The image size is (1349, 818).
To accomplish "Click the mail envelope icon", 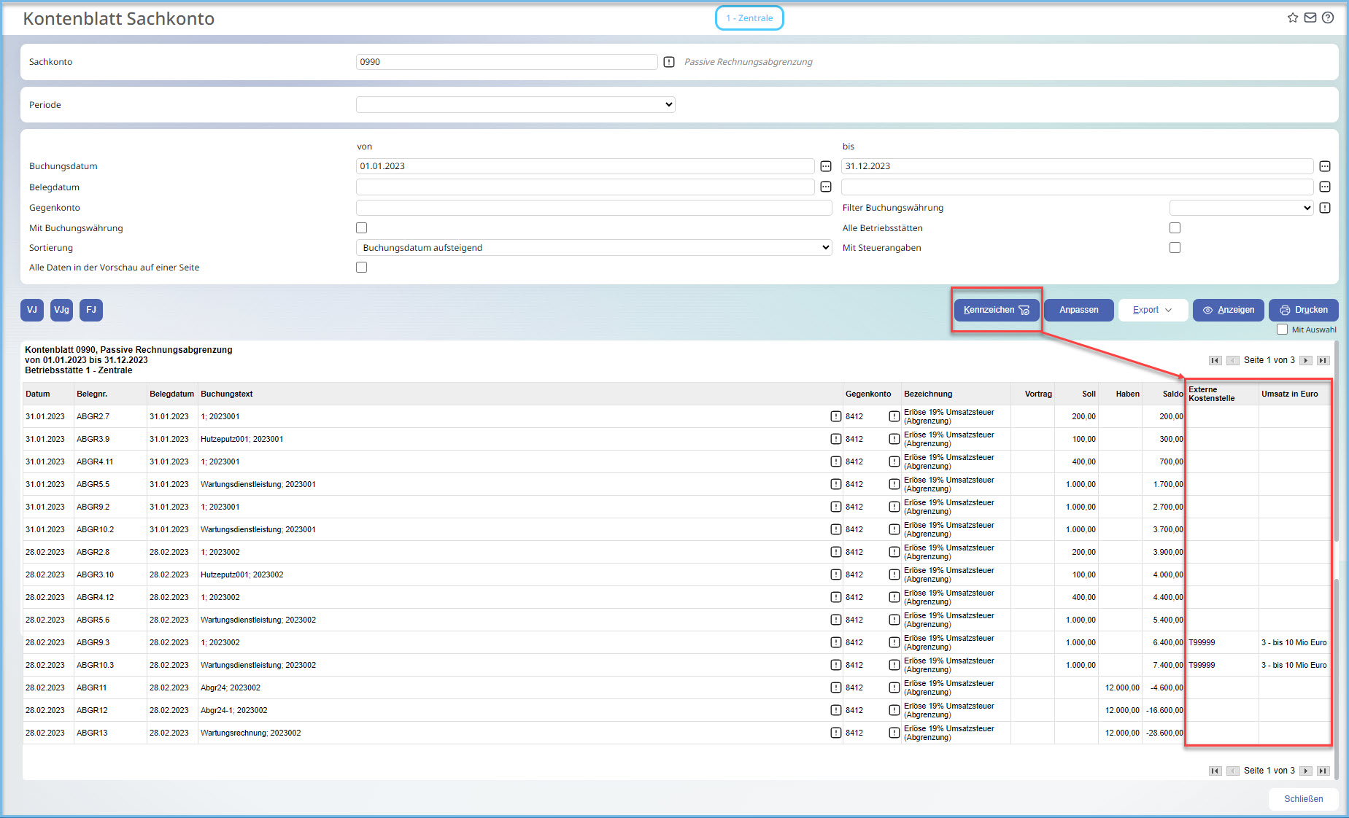I will 1310,18.
